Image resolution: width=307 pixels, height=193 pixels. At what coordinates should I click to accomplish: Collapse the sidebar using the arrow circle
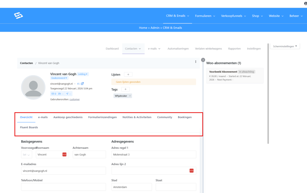coord(203,60)
